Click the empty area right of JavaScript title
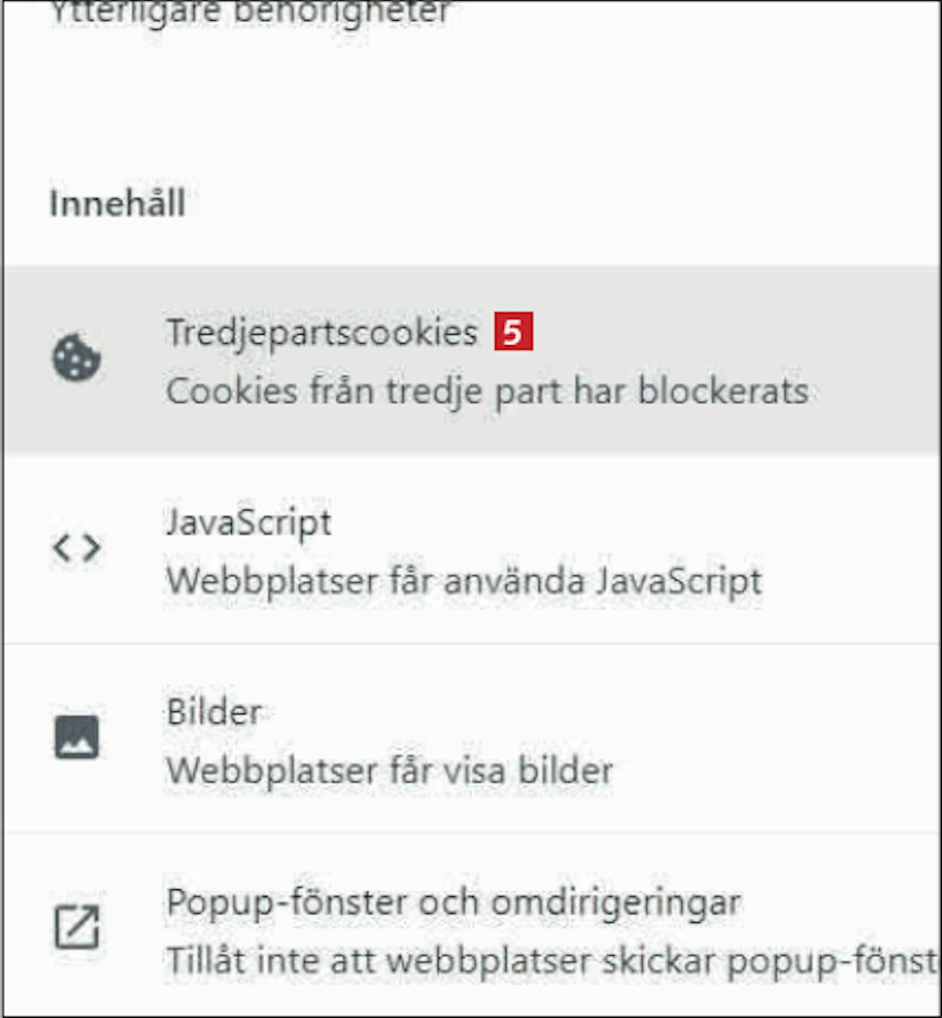The width and height of the screenshot is (942, 1018). (628, 522)
